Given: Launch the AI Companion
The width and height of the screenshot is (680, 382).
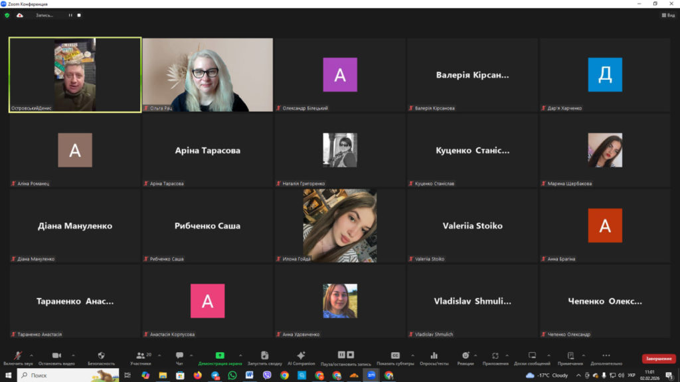Looking at the screenshot, I should 301,357.
